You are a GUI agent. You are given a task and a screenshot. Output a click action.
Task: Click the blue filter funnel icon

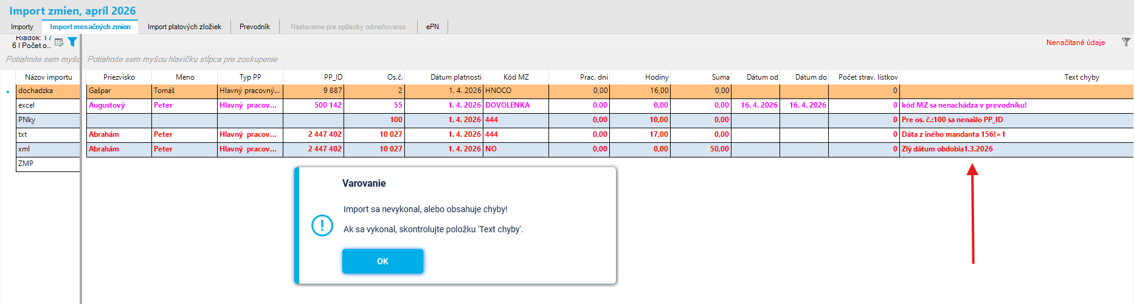pos(72,42)
